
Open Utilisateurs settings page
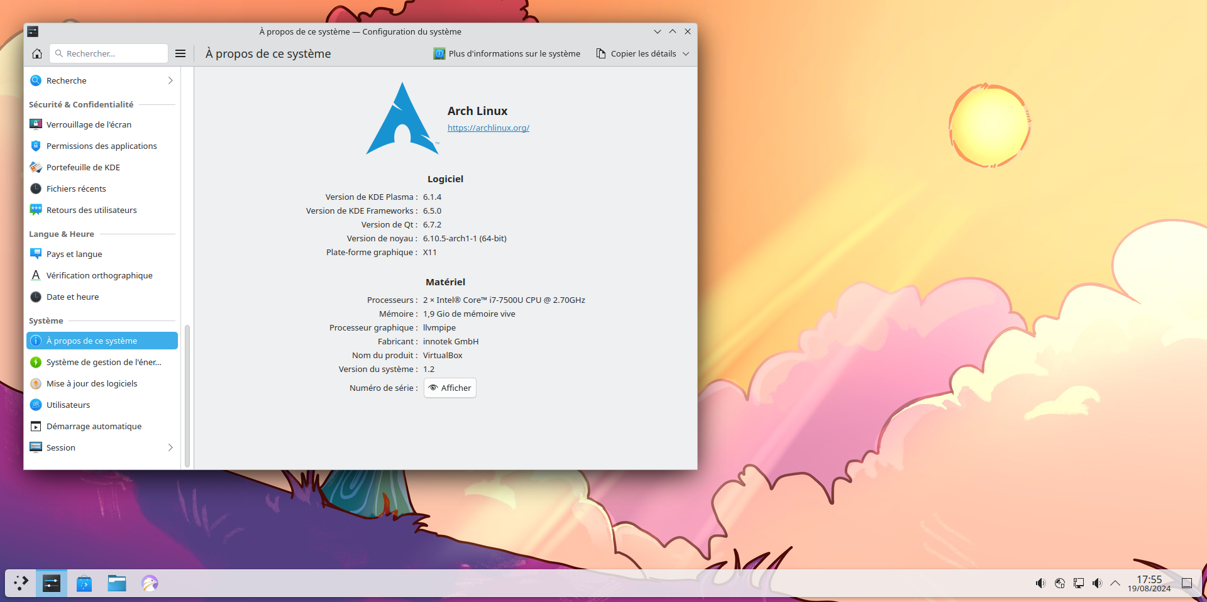coord(102,405)
